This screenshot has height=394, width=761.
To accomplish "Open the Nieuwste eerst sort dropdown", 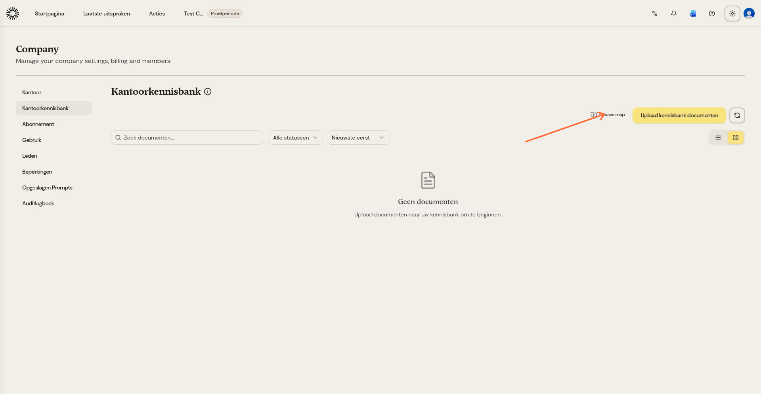I will 358,138.
